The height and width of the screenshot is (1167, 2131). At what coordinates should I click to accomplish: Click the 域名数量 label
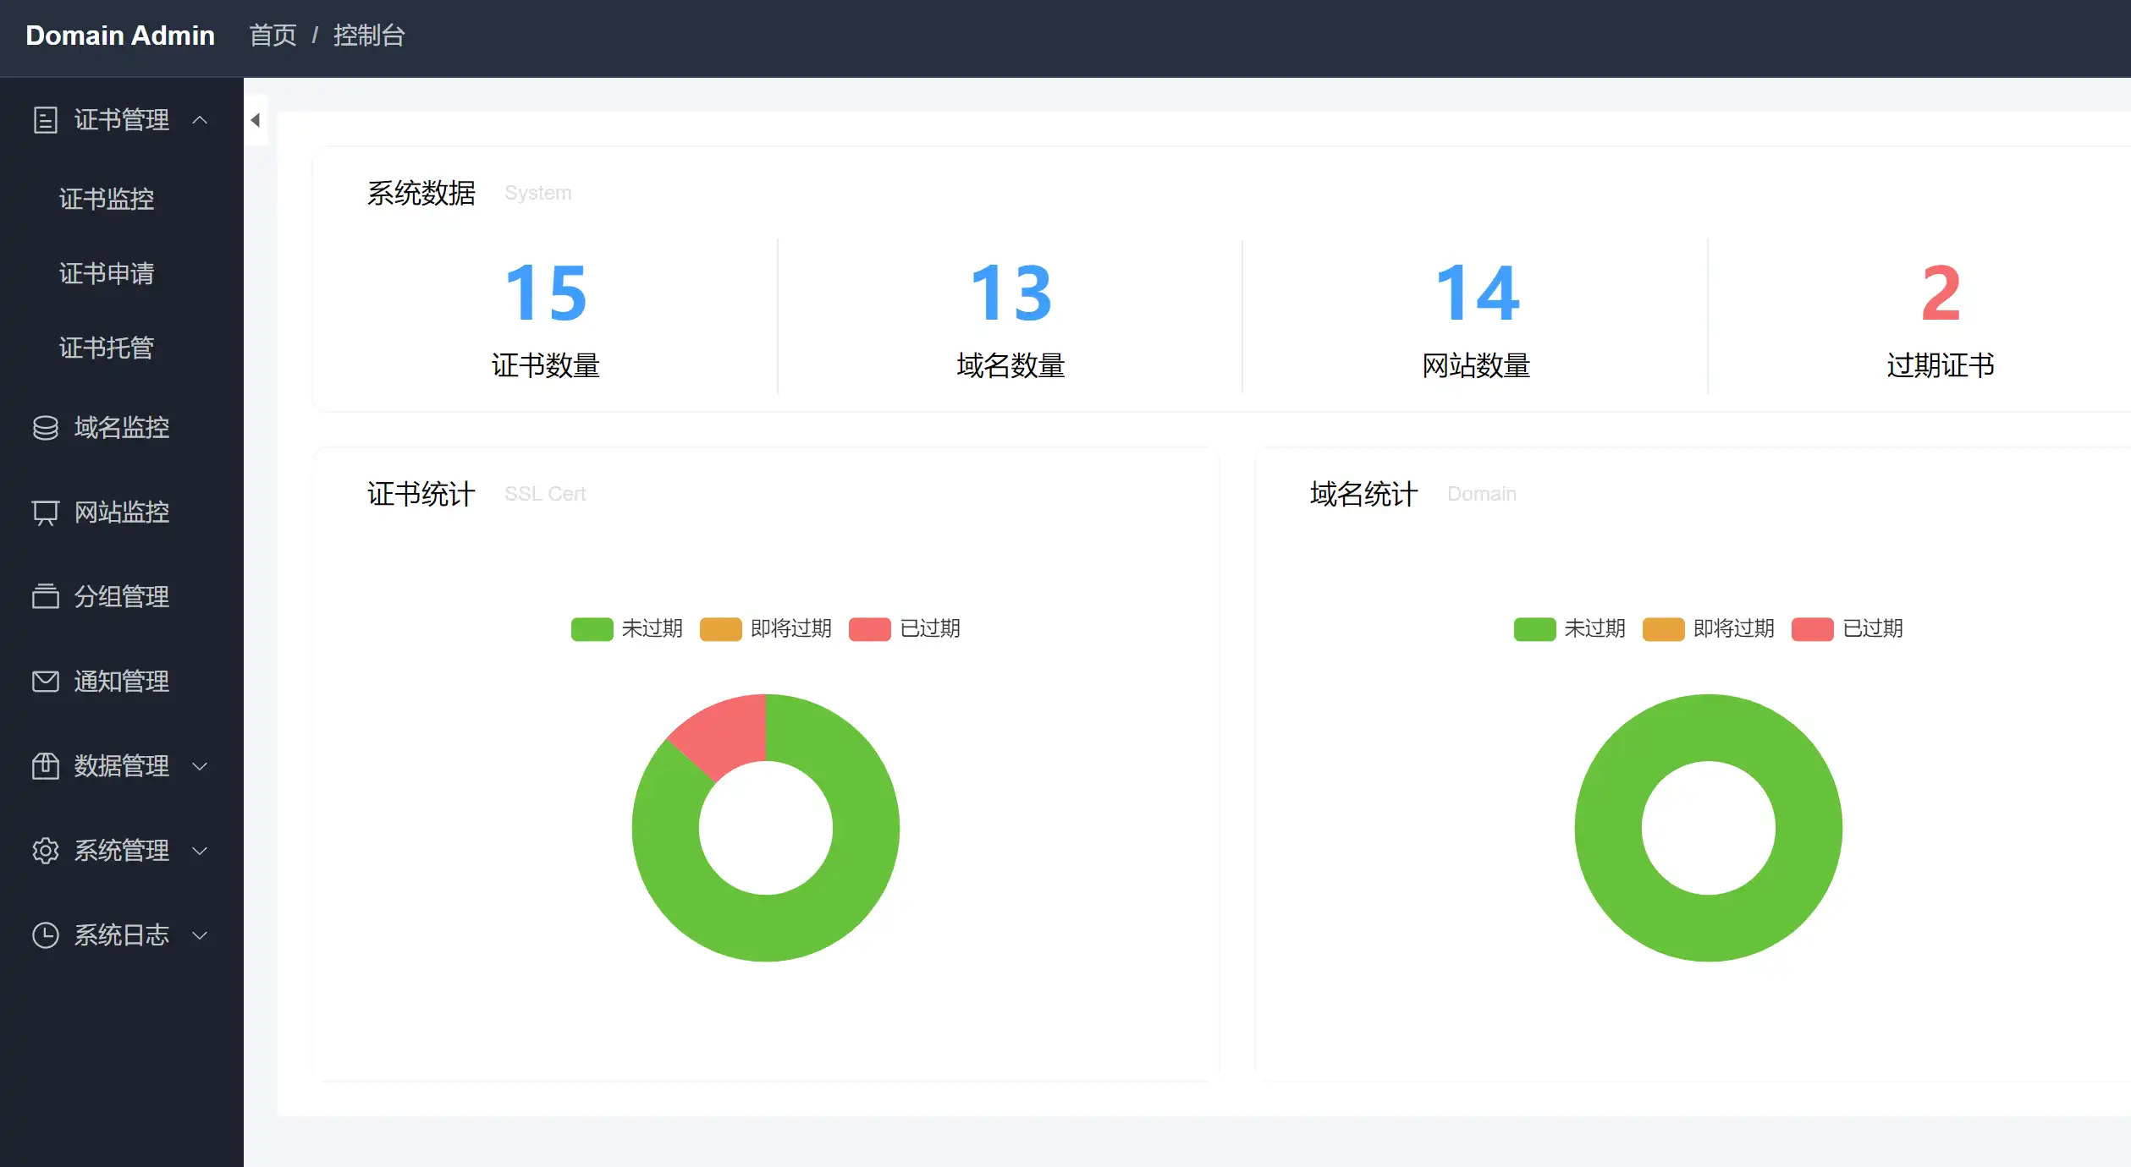pyautogui.click(x=1011, y=366)
